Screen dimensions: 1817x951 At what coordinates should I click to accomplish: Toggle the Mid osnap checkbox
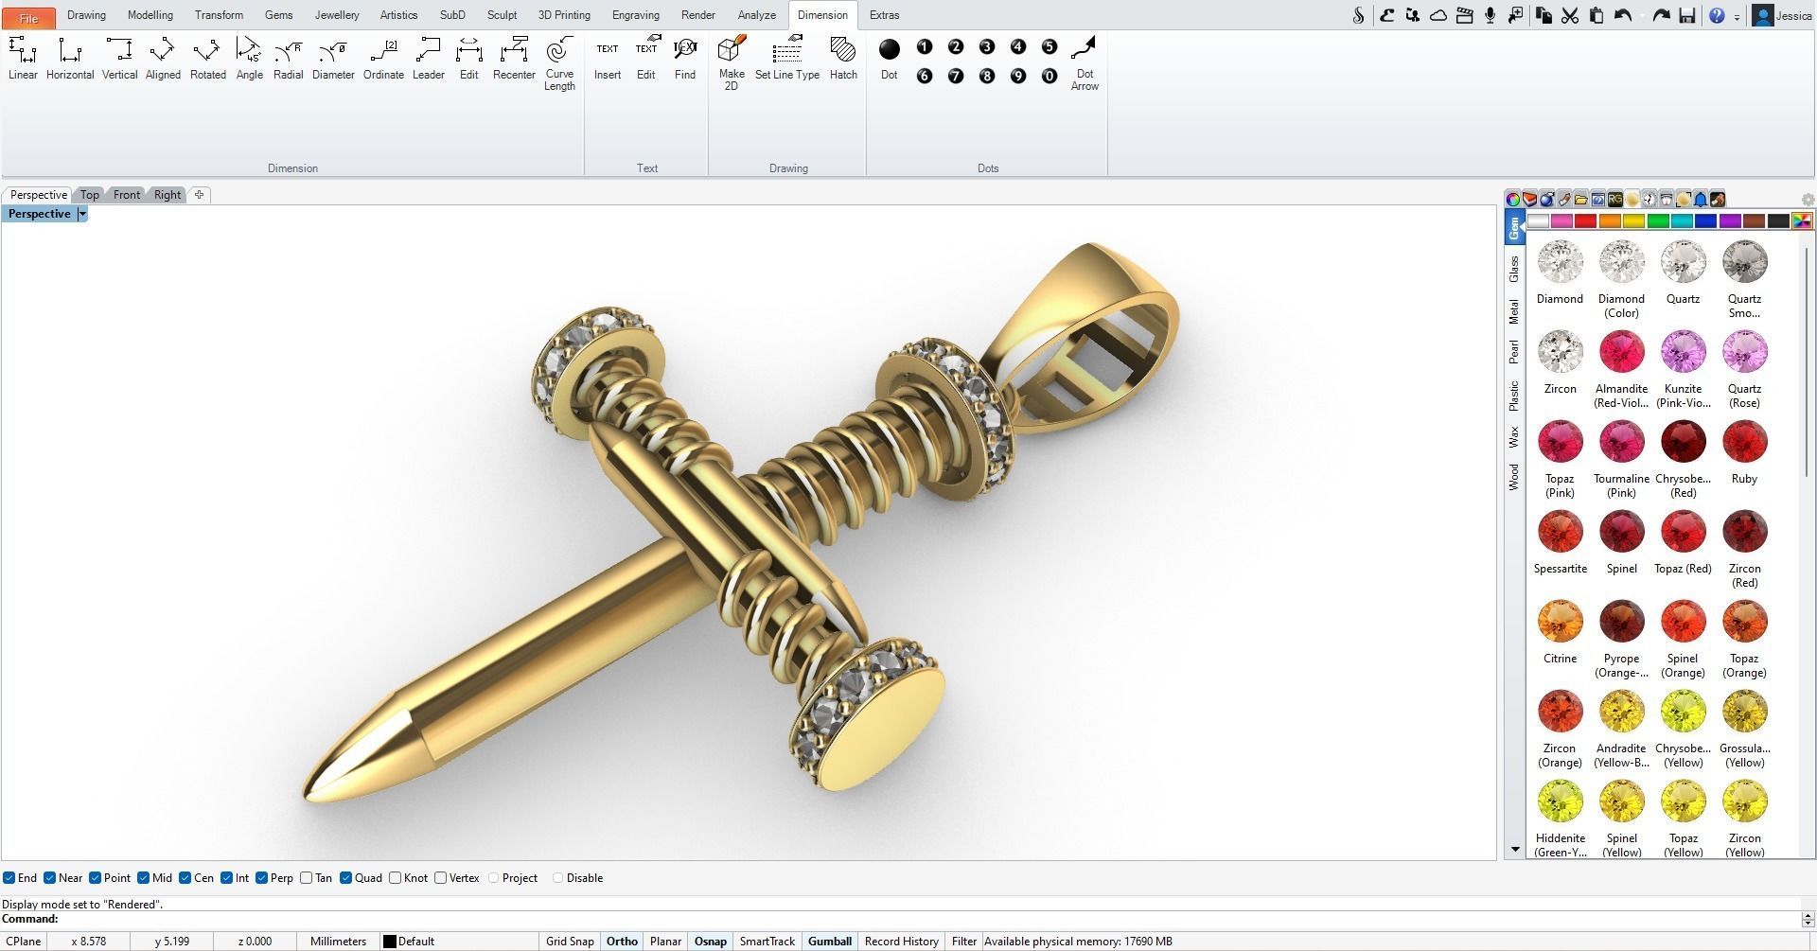point(143,878)
